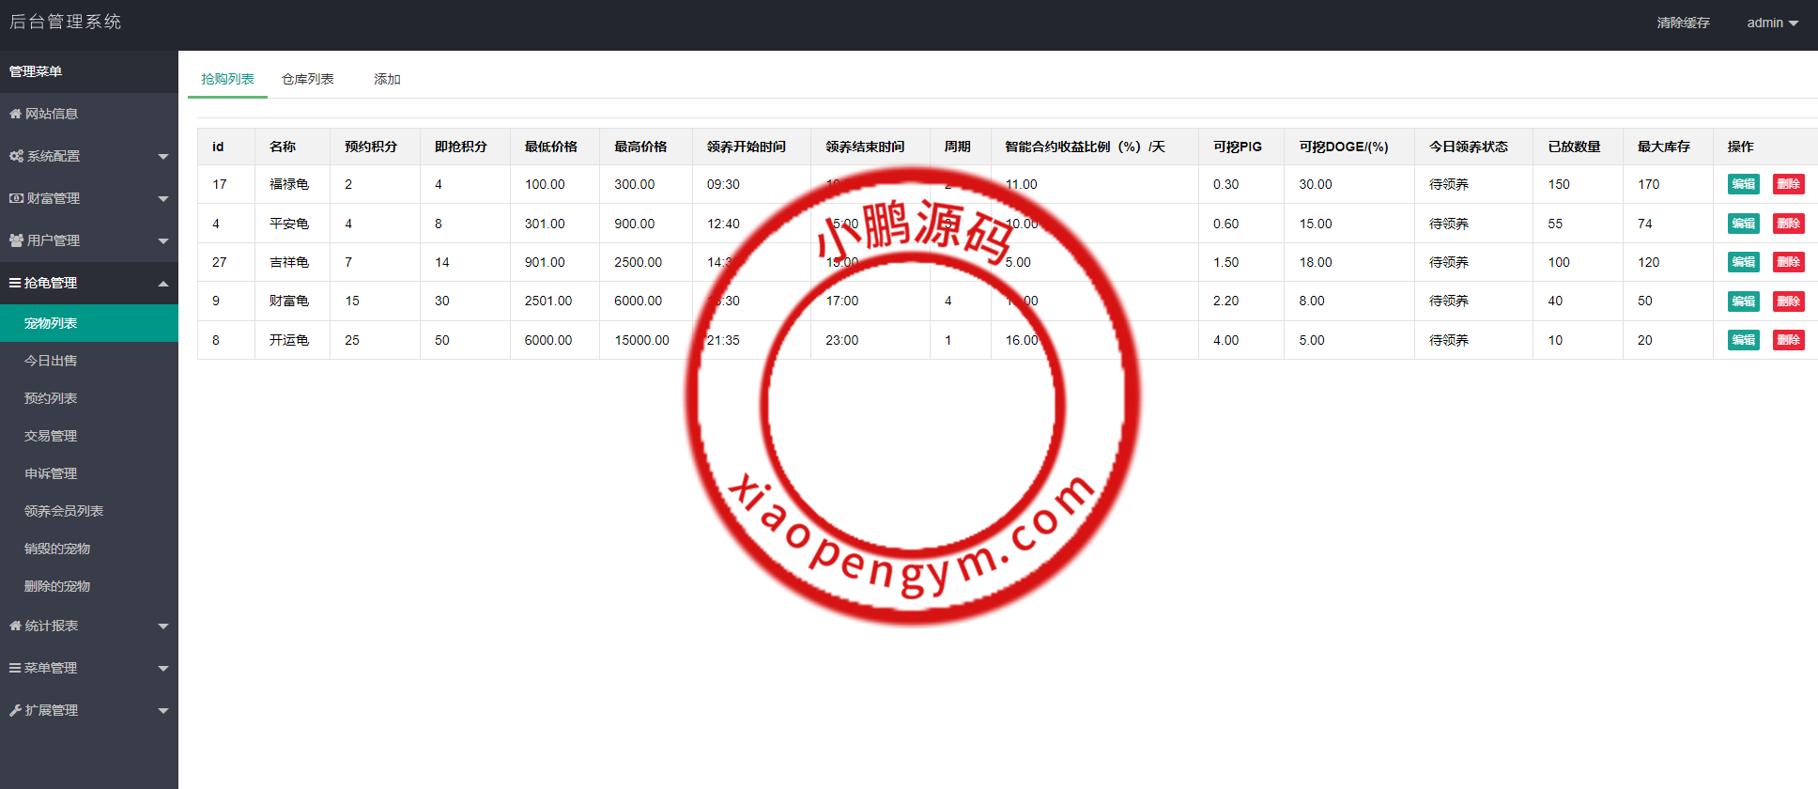Click the gears icon beside 系统配置
The image size is (1818, 789).
coord(16,156)
